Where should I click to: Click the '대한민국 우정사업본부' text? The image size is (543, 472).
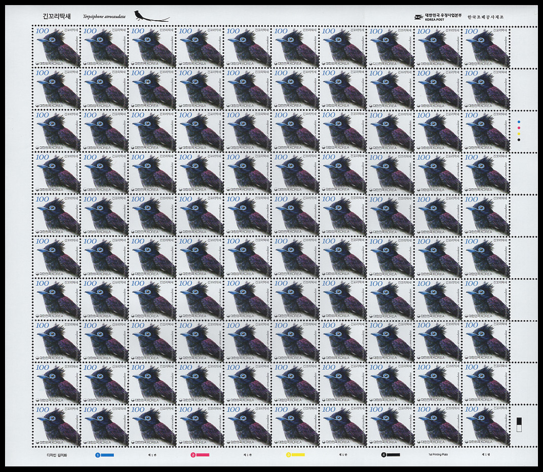(443, 15)
